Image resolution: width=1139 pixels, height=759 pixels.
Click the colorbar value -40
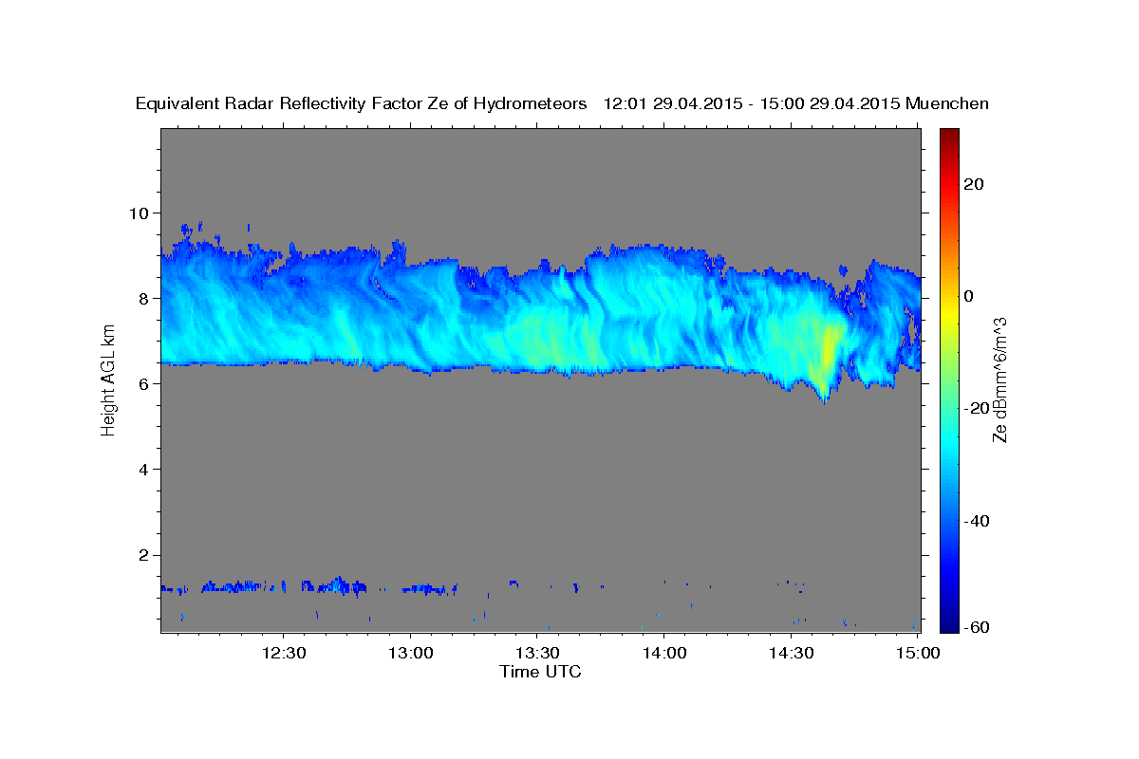[x=977, y=521]
